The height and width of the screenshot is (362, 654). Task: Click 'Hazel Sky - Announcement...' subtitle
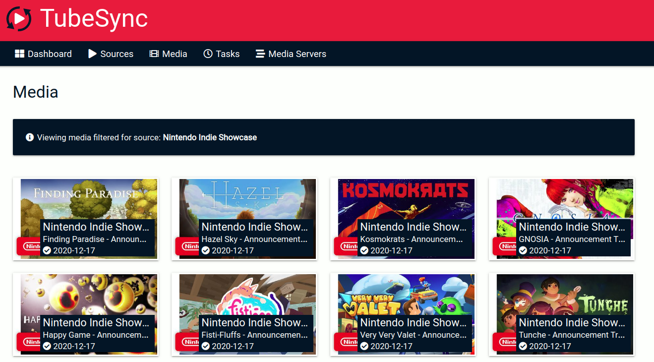click(254, 239)
